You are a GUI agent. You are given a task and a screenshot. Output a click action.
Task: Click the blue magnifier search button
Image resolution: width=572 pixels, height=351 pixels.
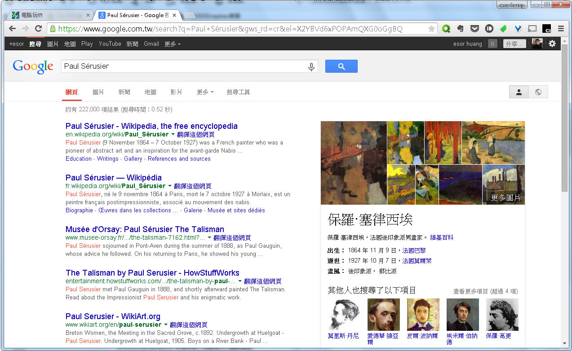341,66
